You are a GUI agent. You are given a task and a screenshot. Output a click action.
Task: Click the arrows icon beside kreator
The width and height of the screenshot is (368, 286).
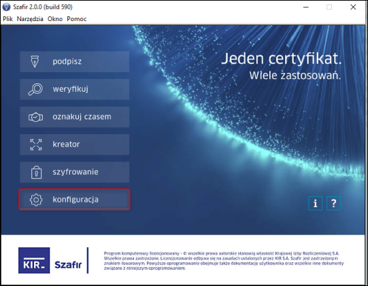tap(36, 144)
